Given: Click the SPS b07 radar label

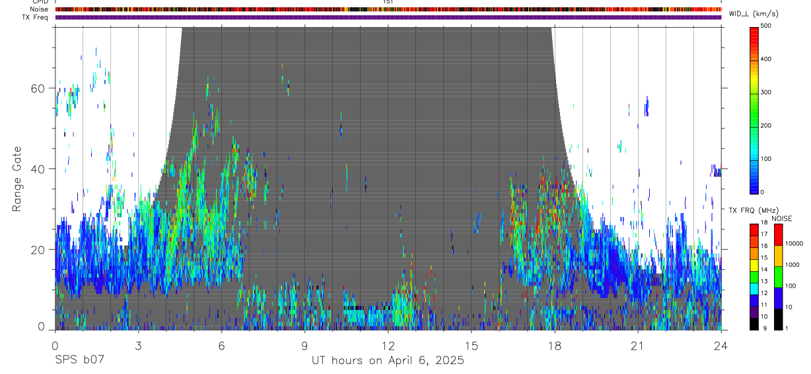Looking at the screenshot, I should click(x=79, y=360).
